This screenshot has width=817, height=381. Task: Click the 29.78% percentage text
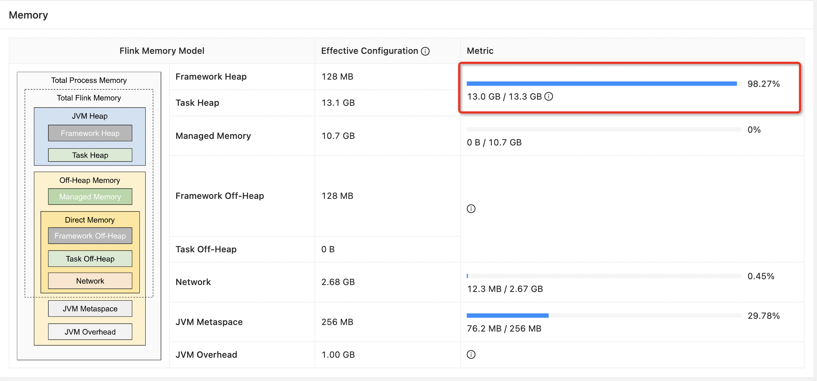(763, 316)
